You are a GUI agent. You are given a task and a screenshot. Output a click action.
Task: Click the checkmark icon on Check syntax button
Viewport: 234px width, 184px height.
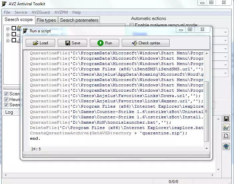[135, 43]
